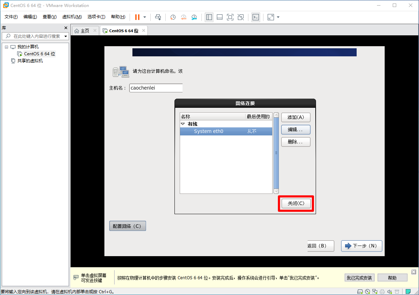
Task: Toggle the console view icon
Action: tap(256, 17)
